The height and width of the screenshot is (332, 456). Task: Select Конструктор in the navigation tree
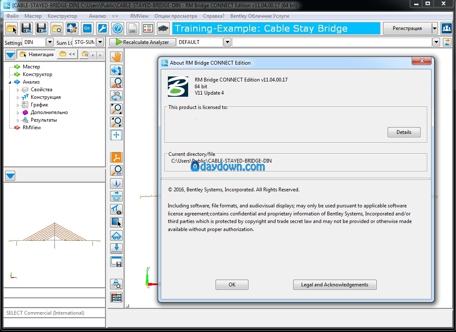coord(37,74)
